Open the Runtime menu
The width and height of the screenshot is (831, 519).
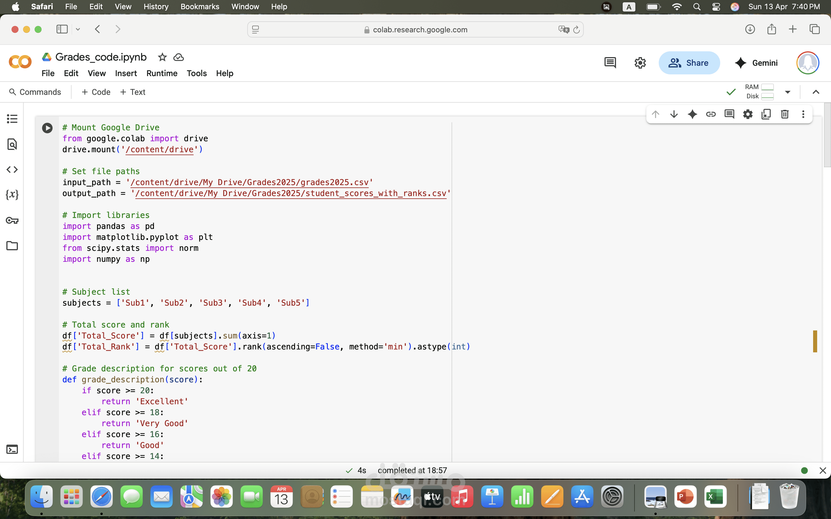click(162, 73)
